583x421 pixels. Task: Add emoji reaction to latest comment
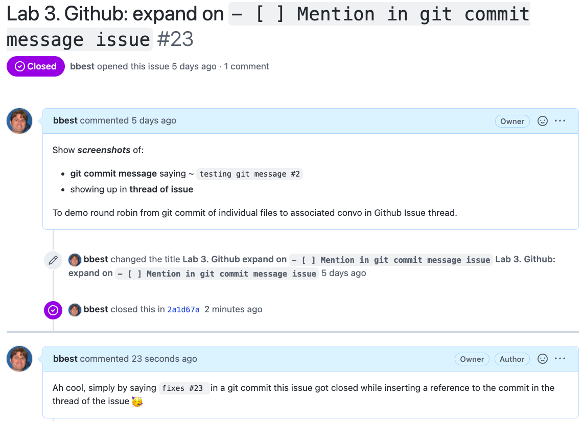[x=543, y=359]
